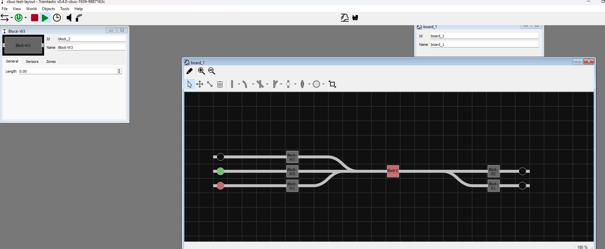Click the green Run play button
Image resolution: width=605 pixels, height=249 pixels.
(x=45, y=18)
